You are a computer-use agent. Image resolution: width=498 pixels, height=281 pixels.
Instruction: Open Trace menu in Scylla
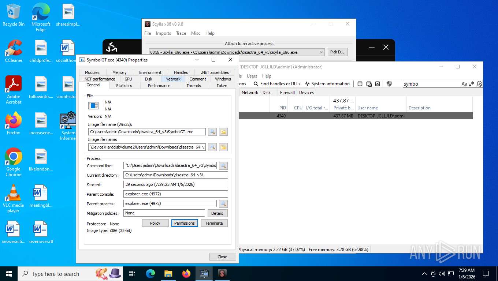click(x=181, y=33)
